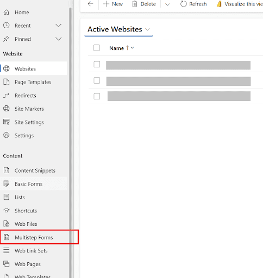
Task: Open the Active Websites view dropdown
Action: click(148, 29)
